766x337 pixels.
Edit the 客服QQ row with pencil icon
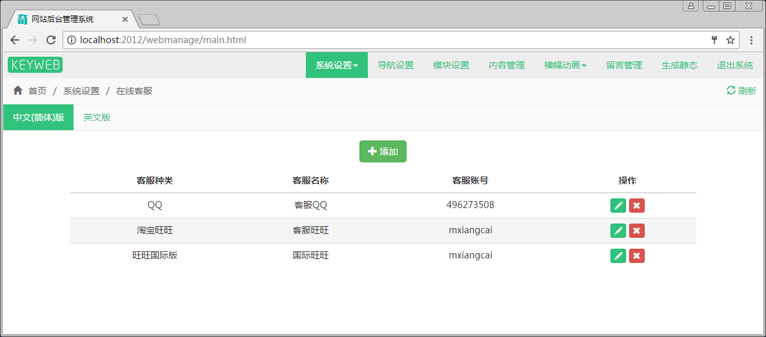click(x=618, y=206)
